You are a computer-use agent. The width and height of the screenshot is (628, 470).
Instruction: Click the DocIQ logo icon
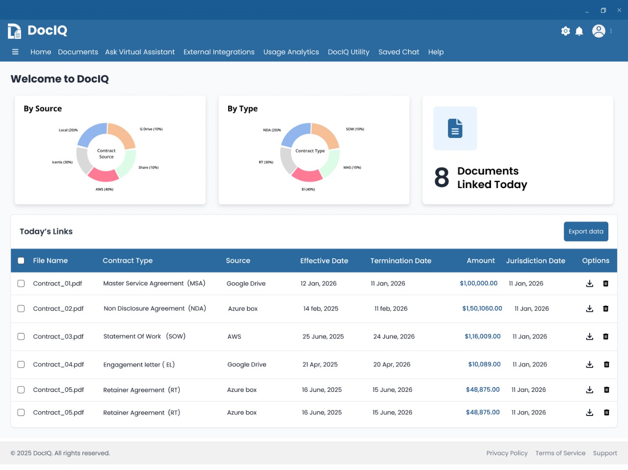point(14,31)
